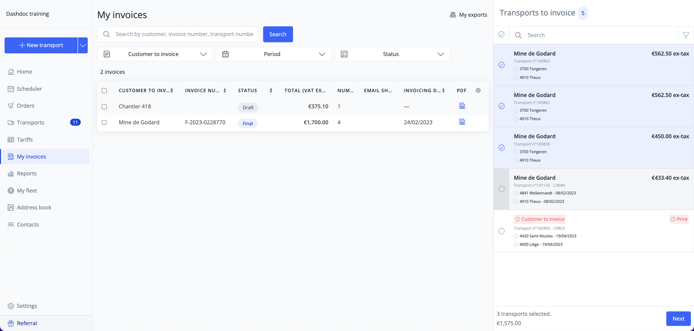Select all invoices via header checkbox

tap(104, 90)
